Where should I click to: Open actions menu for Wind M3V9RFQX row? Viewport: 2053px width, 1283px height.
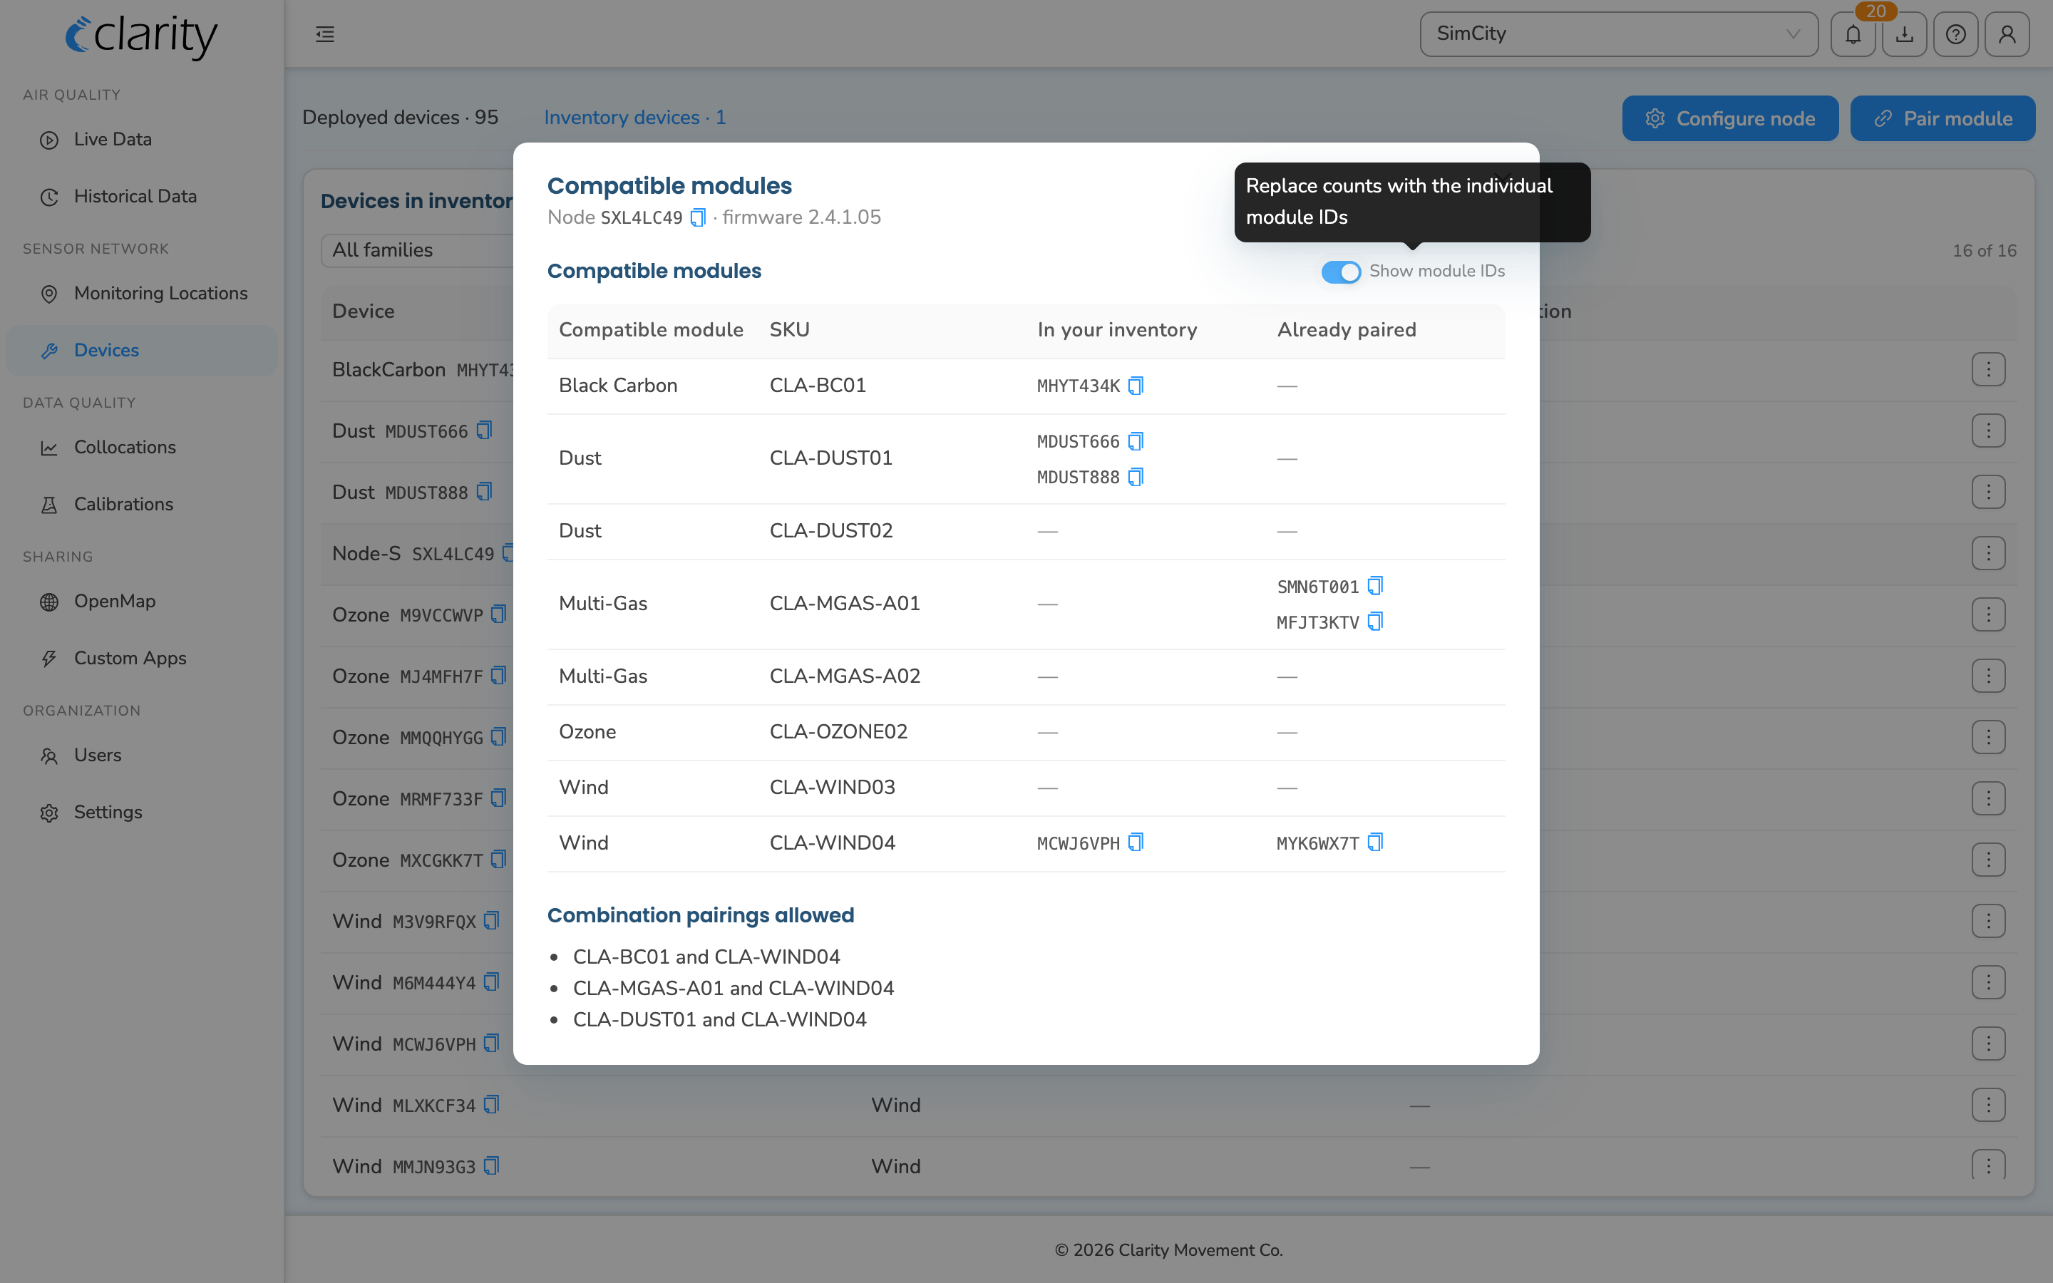(x=1989, y=922)
